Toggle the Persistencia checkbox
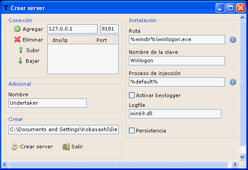Viewport: 248px width, 170px height. coord(132,131)
